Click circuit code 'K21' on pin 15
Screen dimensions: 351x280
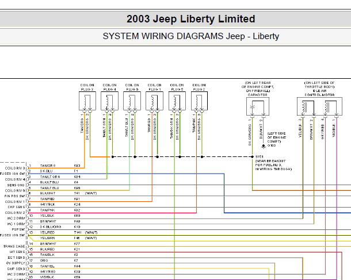coord(77,249)
